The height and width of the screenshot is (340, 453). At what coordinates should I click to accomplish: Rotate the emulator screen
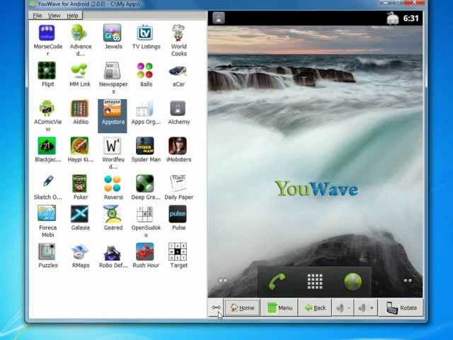tap(401, 308)
